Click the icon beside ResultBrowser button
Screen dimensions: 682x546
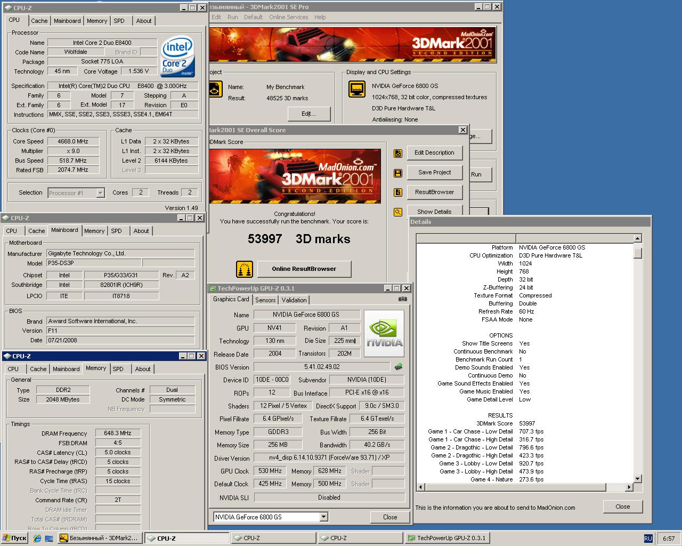(x=398, y=192)
